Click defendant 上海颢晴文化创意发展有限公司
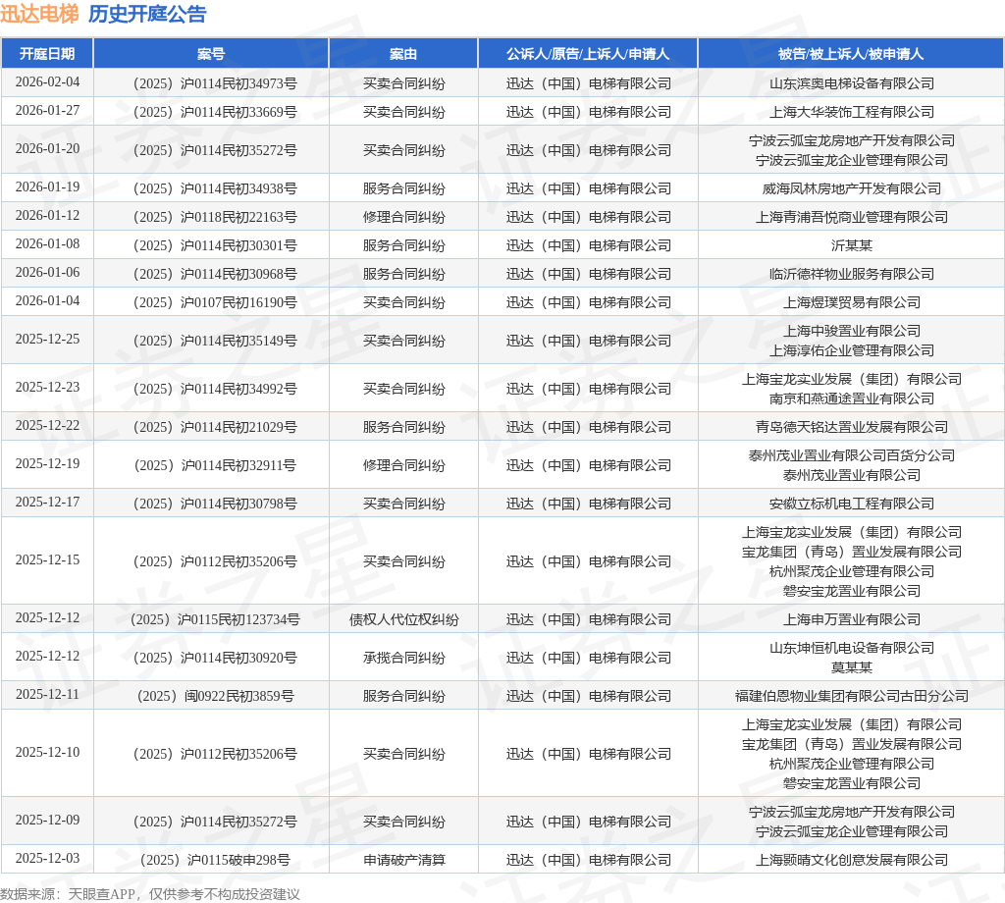1005x903 pixels. [851, 860]
